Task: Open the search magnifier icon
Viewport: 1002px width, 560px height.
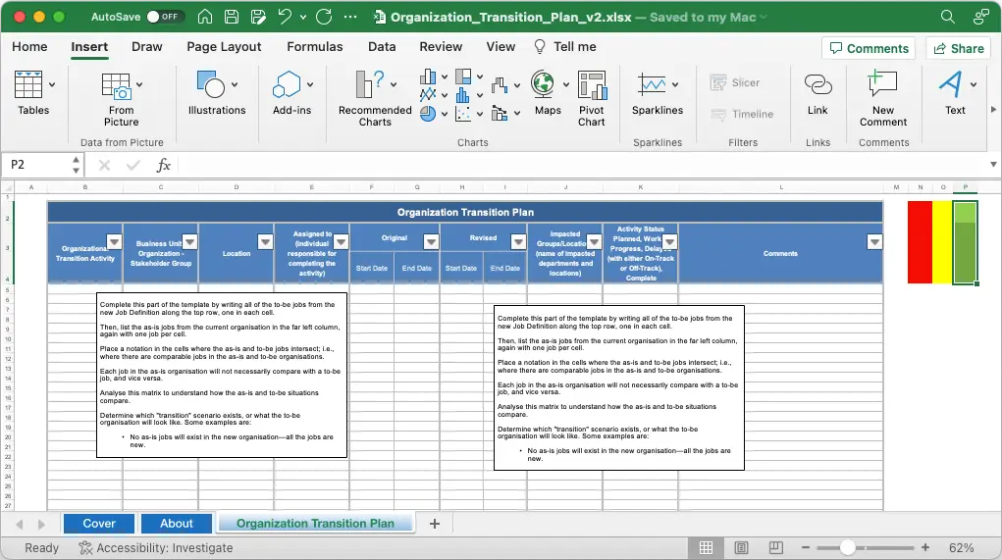Action: click(948, 17)
